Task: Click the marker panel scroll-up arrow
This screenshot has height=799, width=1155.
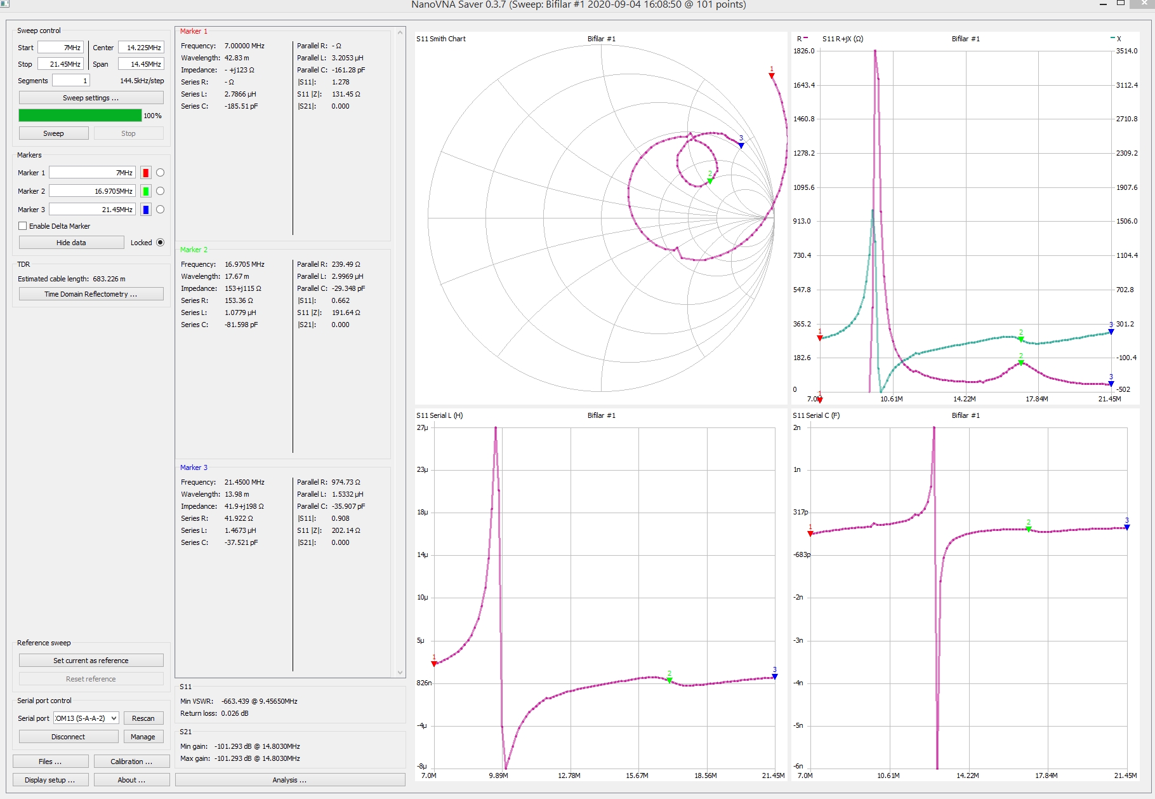Action: tap(400, 32)
